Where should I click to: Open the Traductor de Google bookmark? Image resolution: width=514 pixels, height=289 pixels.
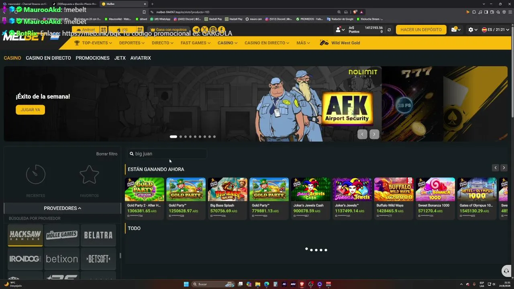click(340, 19)
